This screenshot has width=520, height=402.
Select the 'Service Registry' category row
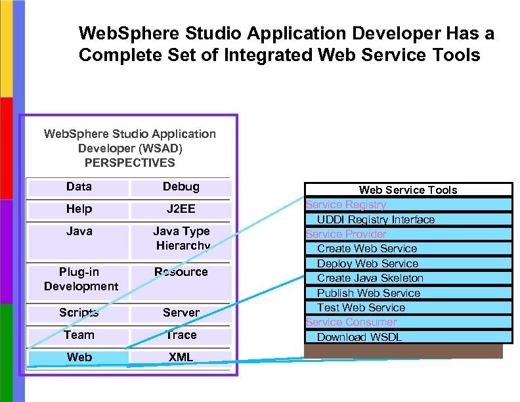tap(408, 205)
